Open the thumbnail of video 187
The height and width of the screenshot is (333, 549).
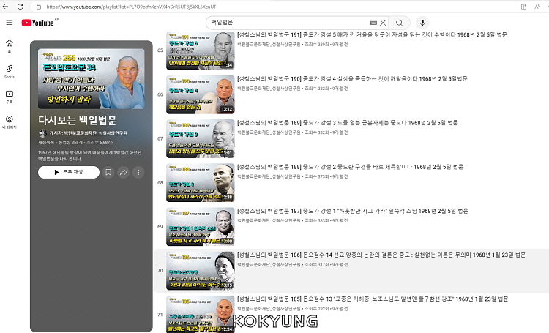pyautogui.click(x=201, y=227)
